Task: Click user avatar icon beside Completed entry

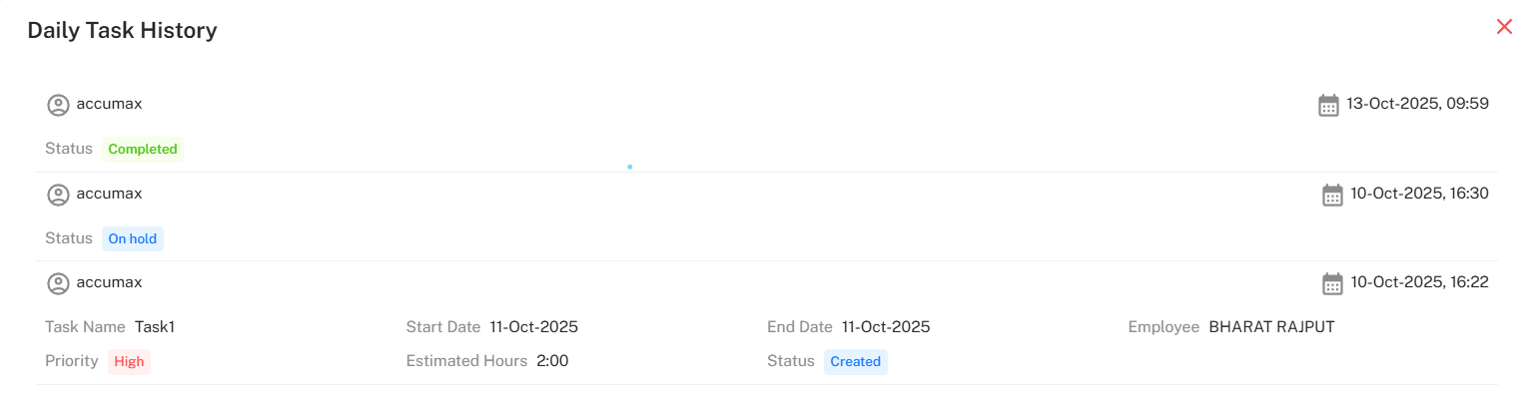Action: [x=58, y=105]
